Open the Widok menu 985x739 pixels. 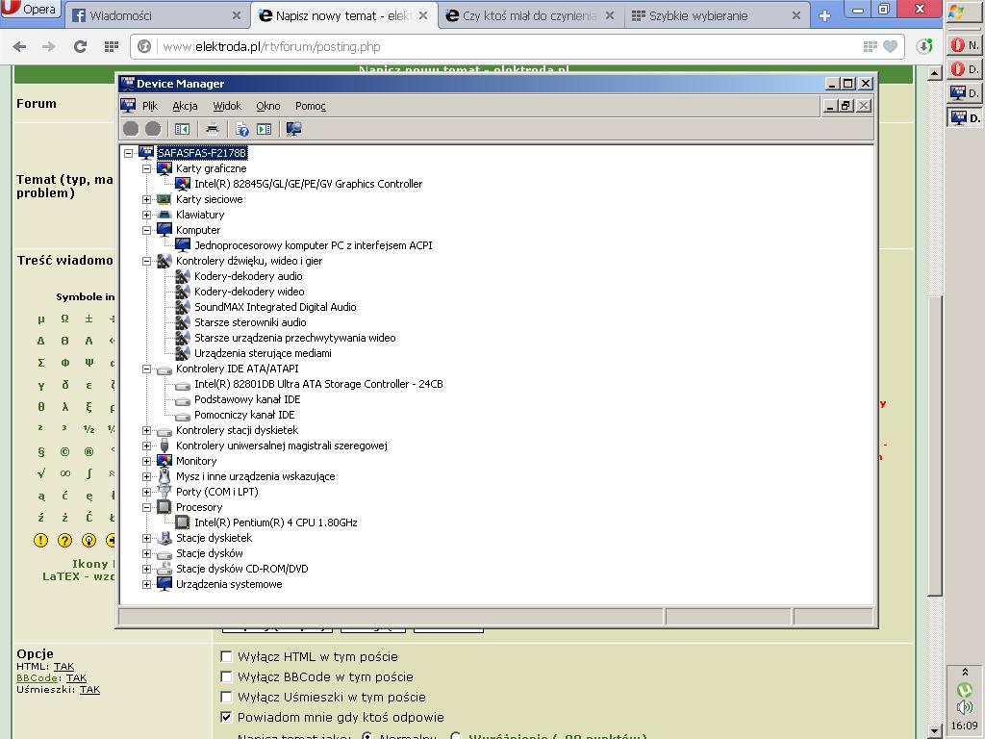(227, 106)
